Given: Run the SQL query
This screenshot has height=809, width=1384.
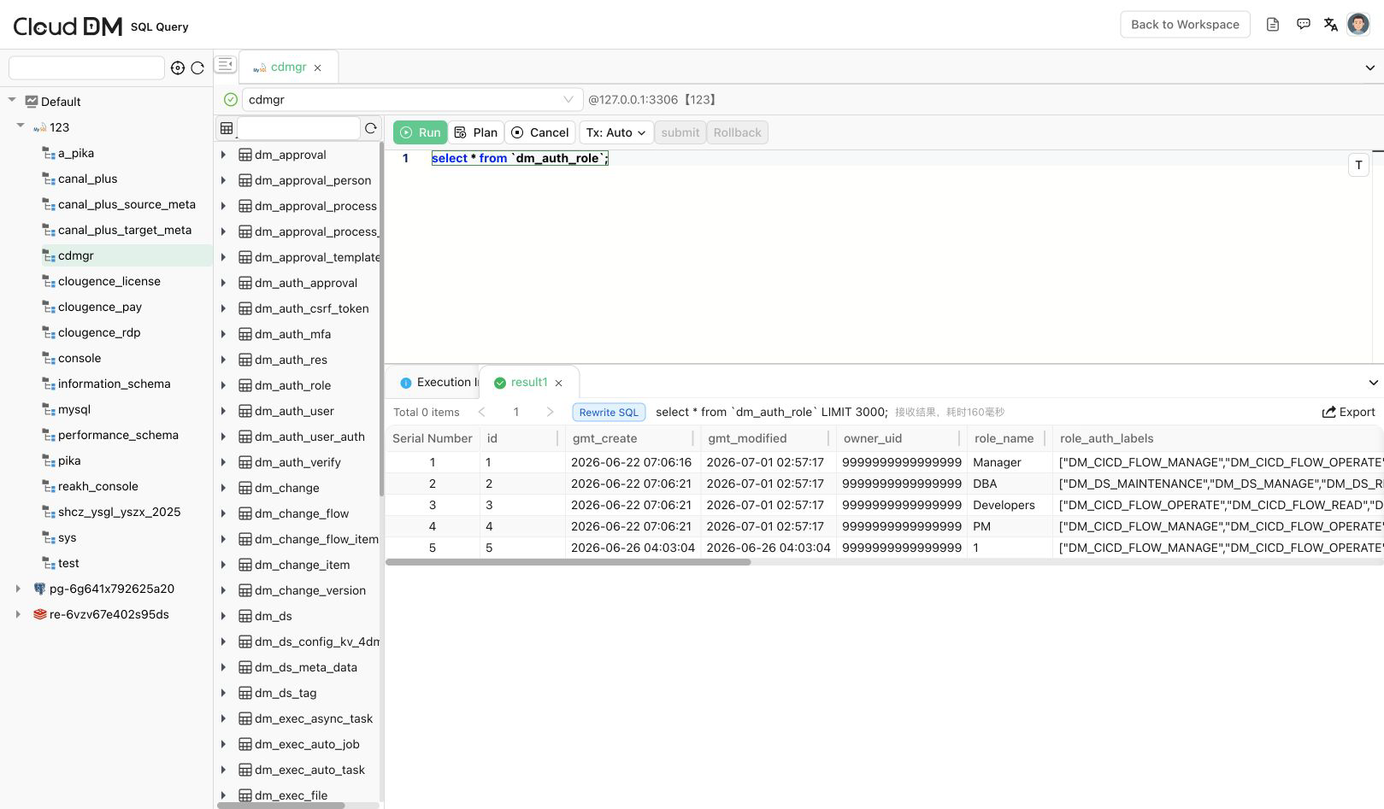Looking at the screenshot, I should (x=420, y=132).
